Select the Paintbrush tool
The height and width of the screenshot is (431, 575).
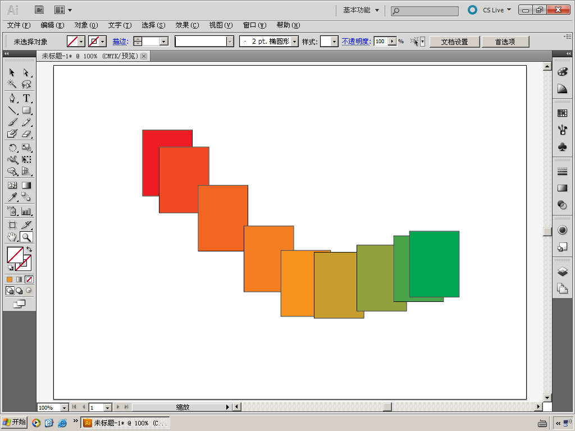(12, 122)
